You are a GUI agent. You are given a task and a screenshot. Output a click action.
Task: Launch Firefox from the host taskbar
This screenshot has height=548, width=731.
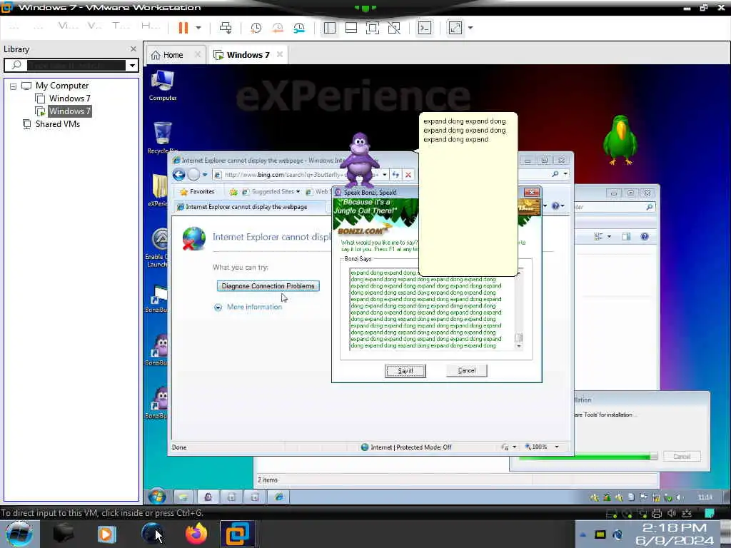click(x=196, y=534)
